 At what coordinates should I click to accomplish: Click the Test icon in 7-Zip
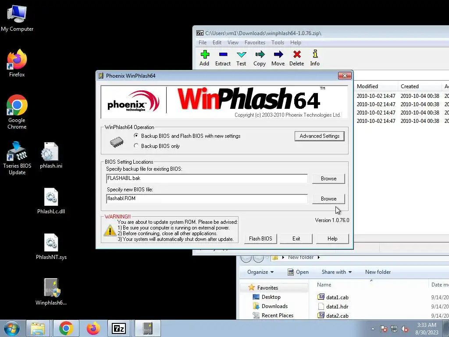pyautogui.click(x=241, y=58)
